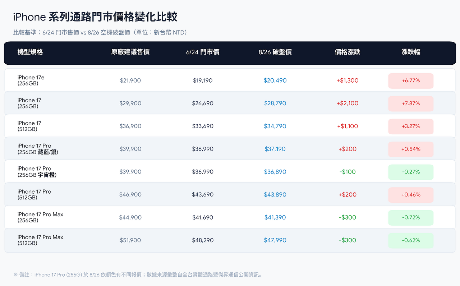Click the title iPhone 系列通路門市價格變化比較

pos(95,17)
